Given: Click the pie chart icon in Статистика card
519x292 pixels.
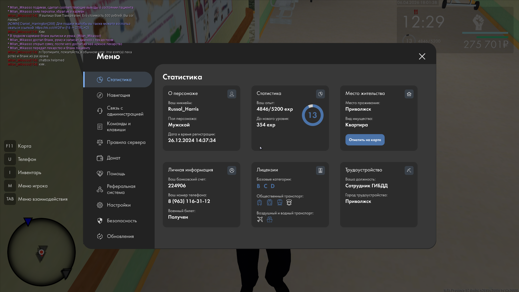Looking at the screenshot, I should (320, 94).
